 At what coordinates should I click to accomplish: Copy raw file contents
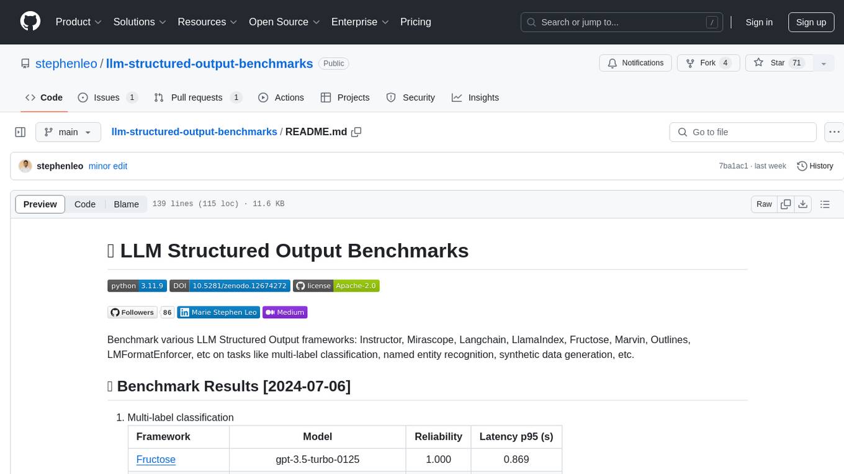(x=786, y=204)
